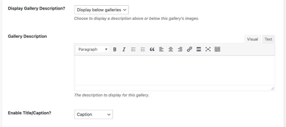Expand the Enable Title/Caption dropdown
The width and height of the screenshot is (286, 127).
coord(94,114)
